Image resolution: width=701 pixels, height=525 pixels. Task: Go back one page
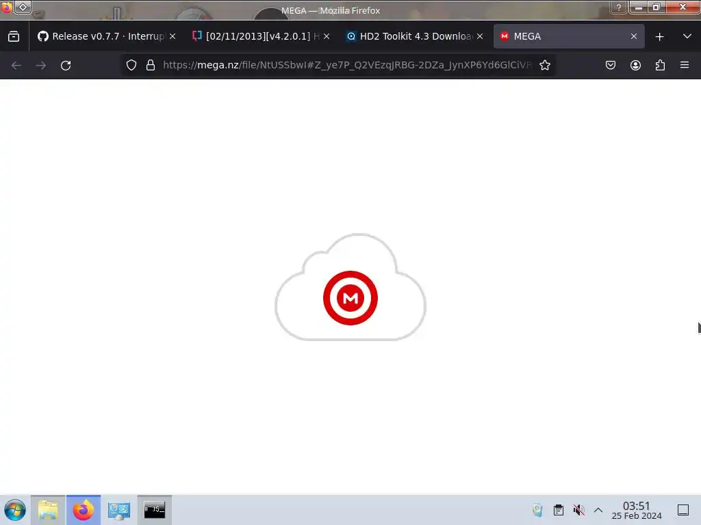click(x=16, y=66)
